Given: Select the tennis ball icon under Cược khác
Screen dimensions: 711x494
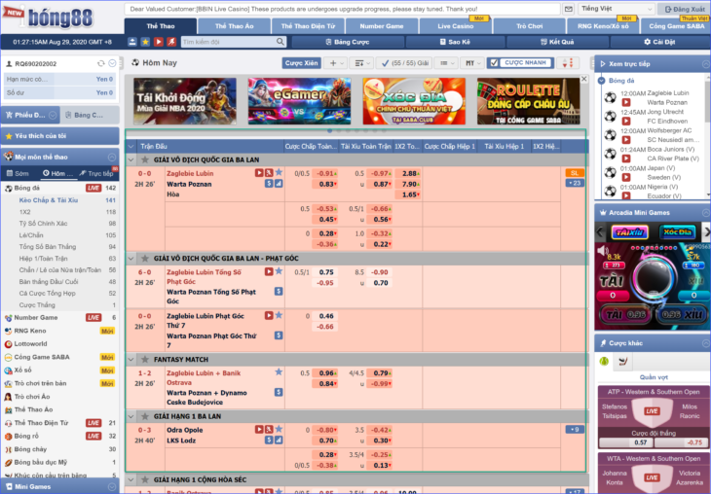Looking at the screenshot, I should [x=604, y=362].
